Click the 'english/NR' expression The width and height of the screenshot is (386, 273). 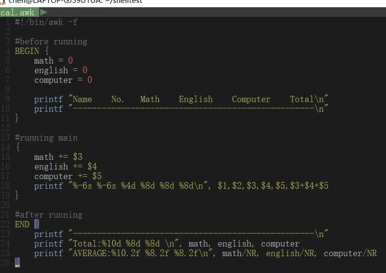pos(291,253)
